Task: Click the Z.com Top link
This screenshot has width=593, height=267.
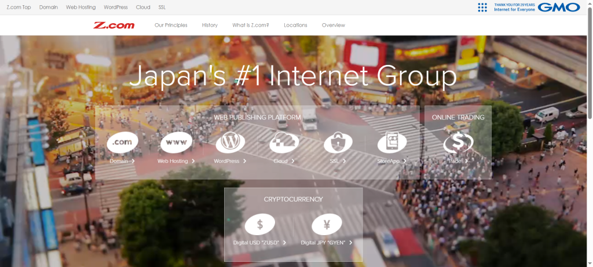Action: click(19, 8)
